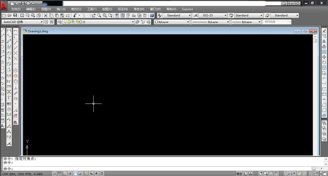Click the Snap to Center icon

15,71
